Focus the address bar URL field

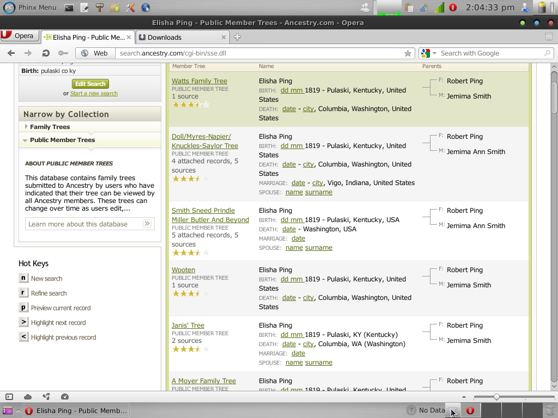point(259,53)
